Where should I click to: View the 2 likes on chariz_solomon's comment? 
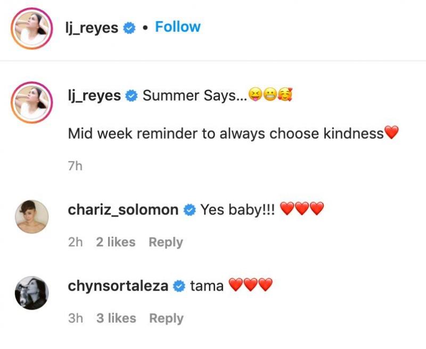116,242
